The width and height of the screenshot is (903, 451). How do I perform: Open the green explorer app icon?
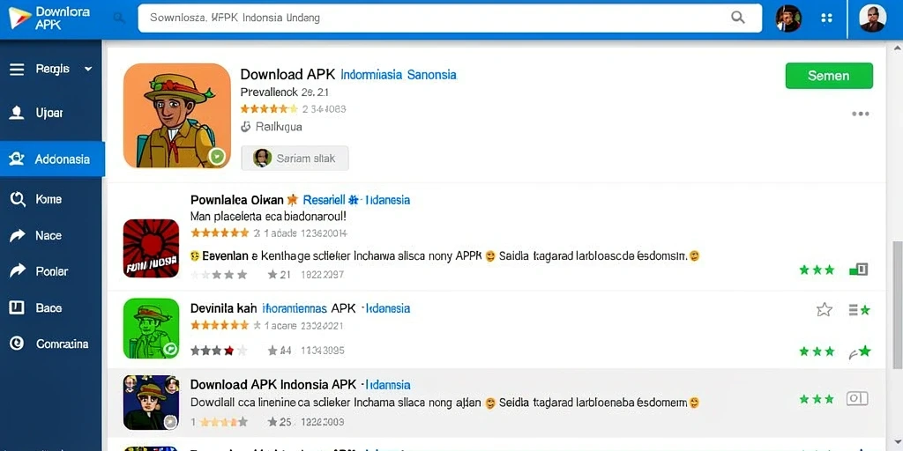point(151,329)
